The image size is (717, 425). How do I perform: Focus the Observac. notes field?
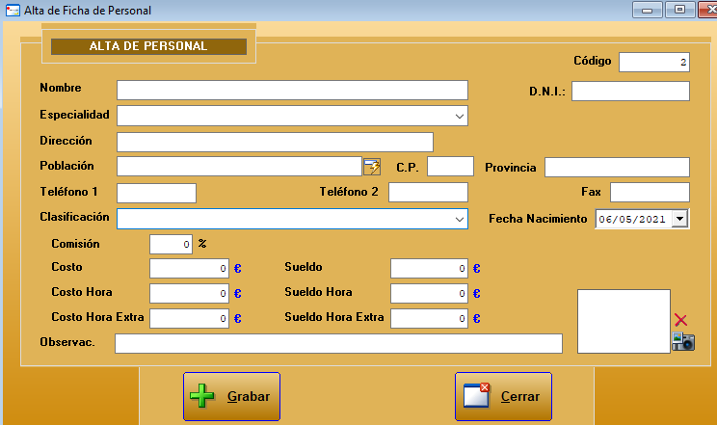point(338,344)
